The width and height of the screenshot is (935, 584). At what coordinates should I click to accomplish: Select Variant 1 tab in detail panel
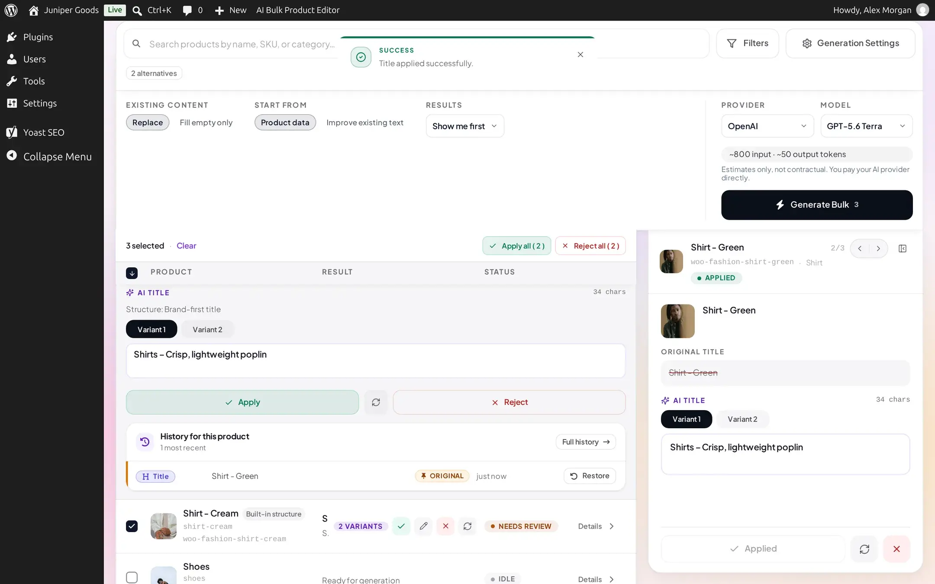[687, 419]
